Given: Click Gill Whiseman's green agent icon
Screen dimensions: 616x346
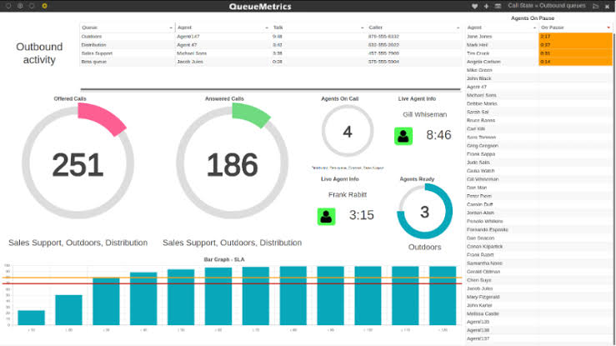Looking at the screenshot, I should coord(403,135).
